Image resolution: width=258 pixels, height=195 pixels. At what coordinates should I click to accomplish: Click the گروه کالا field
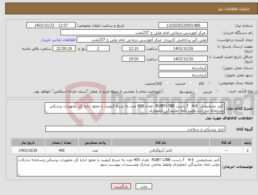coord(135,129)
